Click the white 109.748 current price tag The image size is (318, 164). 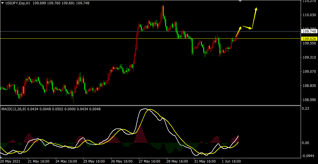click(x=308, y=31)
